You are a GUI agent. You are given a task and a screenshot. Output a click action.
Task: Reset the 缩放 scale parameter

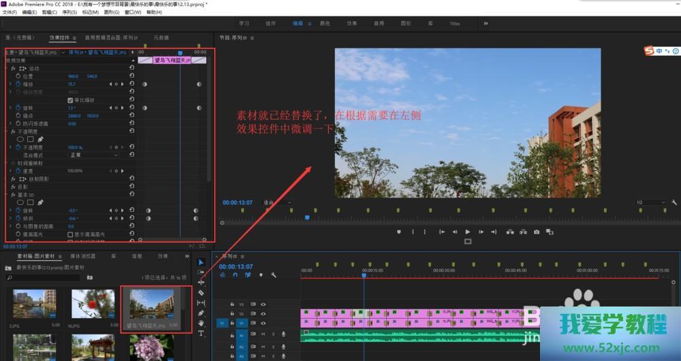131,84
